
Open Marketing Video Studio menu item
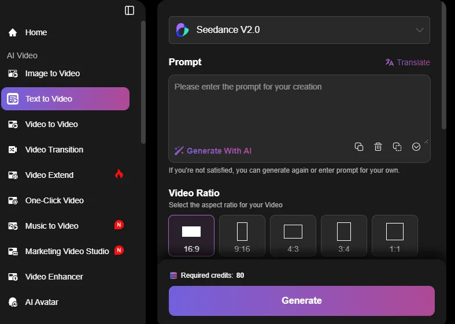[65, 252]
